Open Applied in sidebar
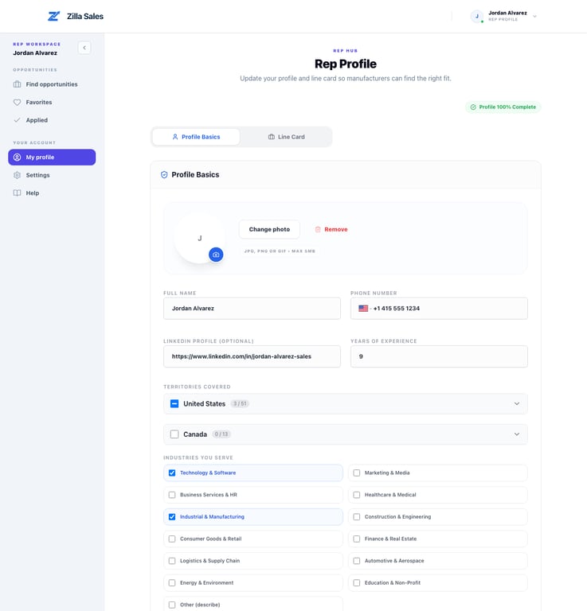The width and height of the screenshot is (587, 611). [x=52, y=120]
